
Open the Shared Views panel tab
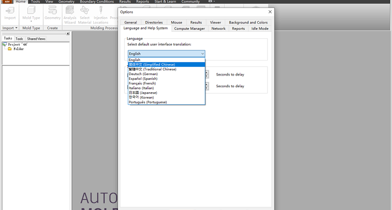coord(36,39)
